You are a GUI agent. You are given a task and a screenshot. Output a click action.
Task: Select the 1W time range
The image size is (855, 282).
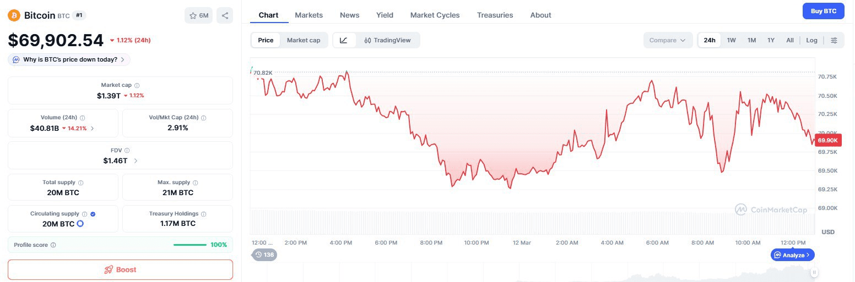point(731,40)
